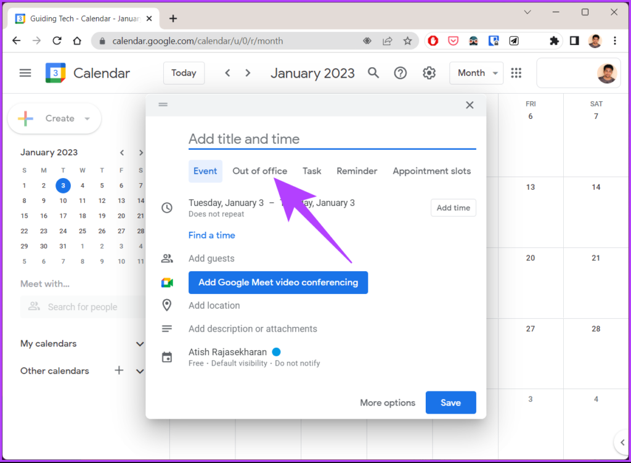Image resolution: width=631 pixels, height=463 pixels.
Task: Share this page icon in address bar
Action: [x=387, y=41]
